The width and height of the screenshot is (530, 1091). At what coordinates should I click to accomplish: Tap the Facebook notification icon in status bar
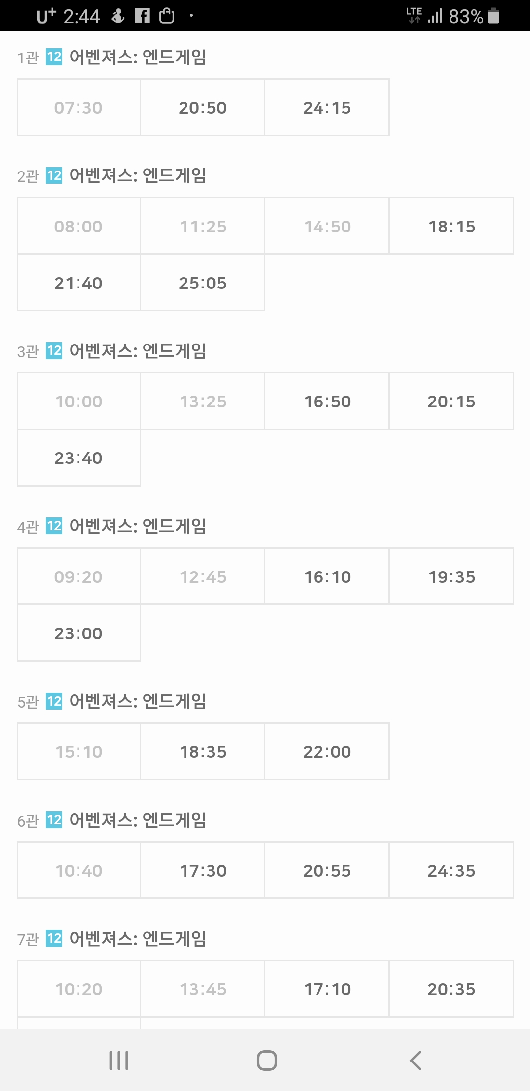tap(142, 16)
